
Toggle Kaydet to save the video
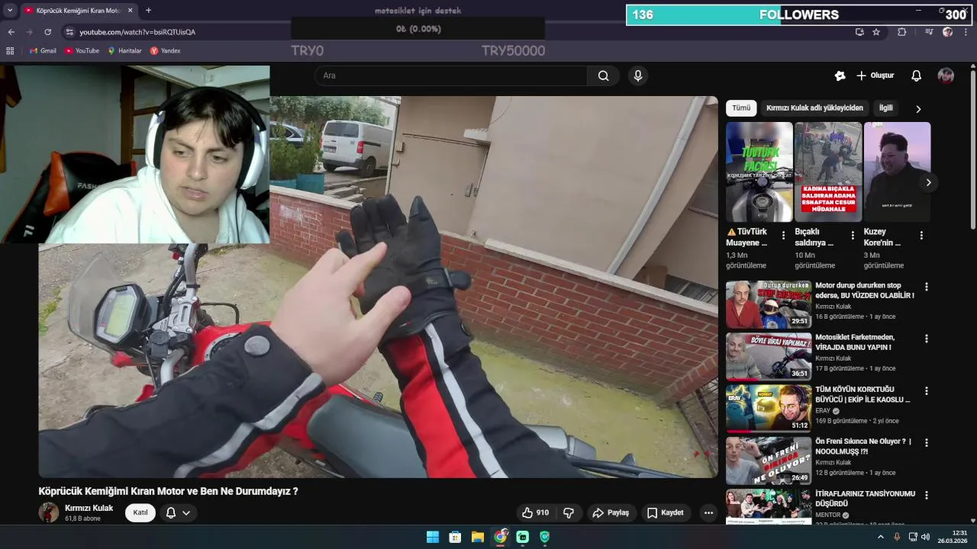click(x=665, y=513)
